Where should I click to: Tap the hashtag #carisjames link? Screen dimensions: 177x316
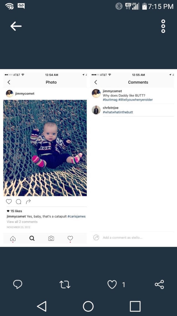click(76, 217)
